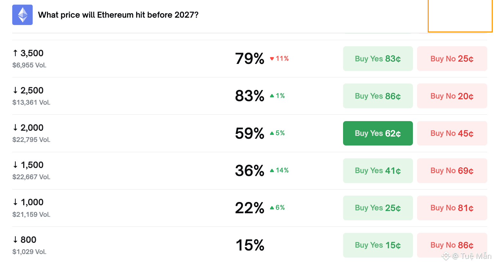
Task: Choose Buy No 20¢ for 2,500
Action: coord(452,96)
